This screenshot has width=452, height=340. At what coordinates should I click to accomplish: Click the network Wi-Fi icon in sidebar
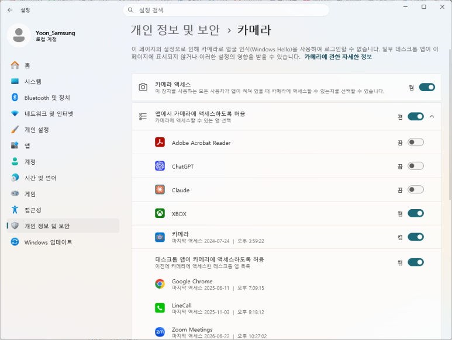tap(15, 113)
